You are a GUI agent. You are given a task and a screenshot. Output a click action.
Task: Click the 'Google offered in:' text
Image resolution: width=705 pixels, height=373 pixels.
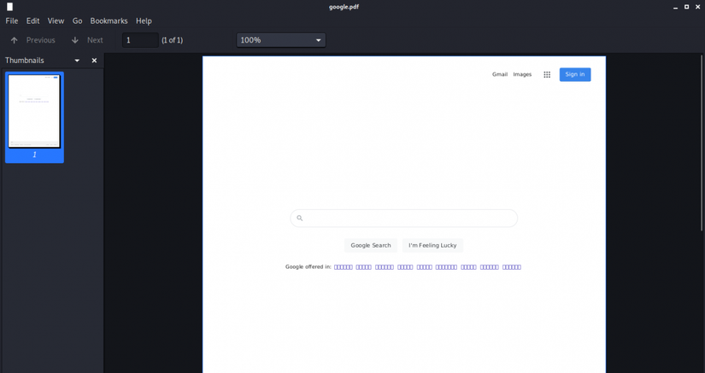pos(308,266)
